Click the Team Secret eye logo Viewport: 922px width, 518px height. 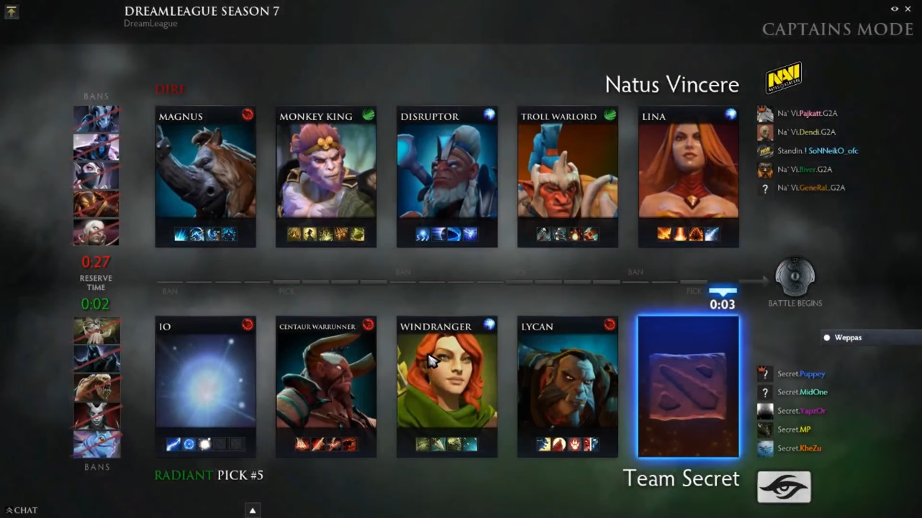pyautogui.click(x=784, y=487)
